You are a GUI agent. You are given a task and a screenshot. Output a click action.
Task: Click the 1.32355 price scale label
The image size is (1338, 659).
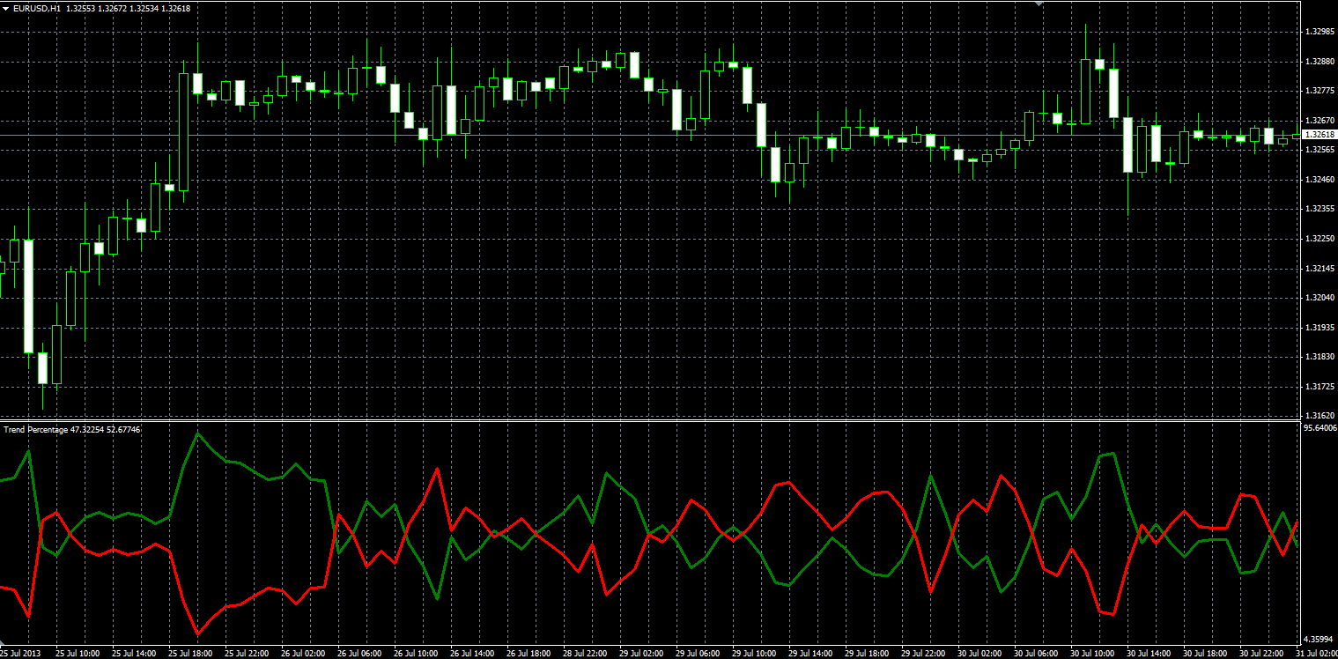point(1318,209)
